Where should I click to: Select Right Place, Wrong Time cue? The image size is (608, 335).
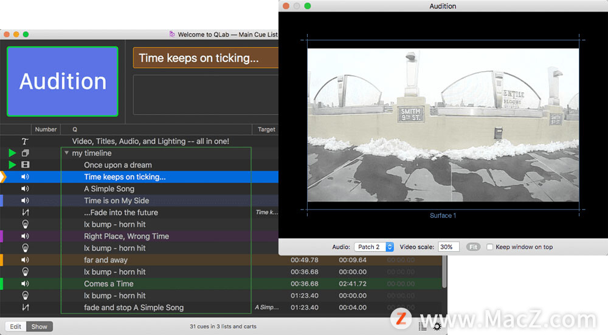click(x=126, y=236)
